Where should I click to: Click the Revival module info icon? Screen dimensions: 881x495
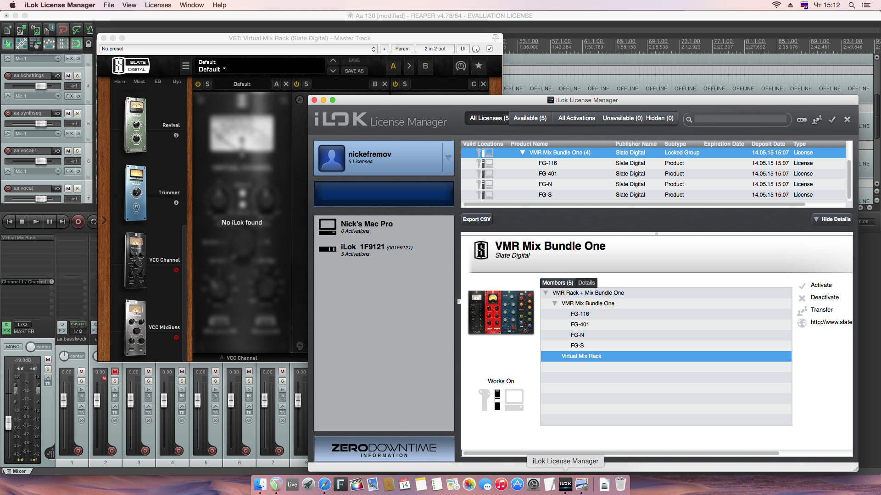click(176, 135)
